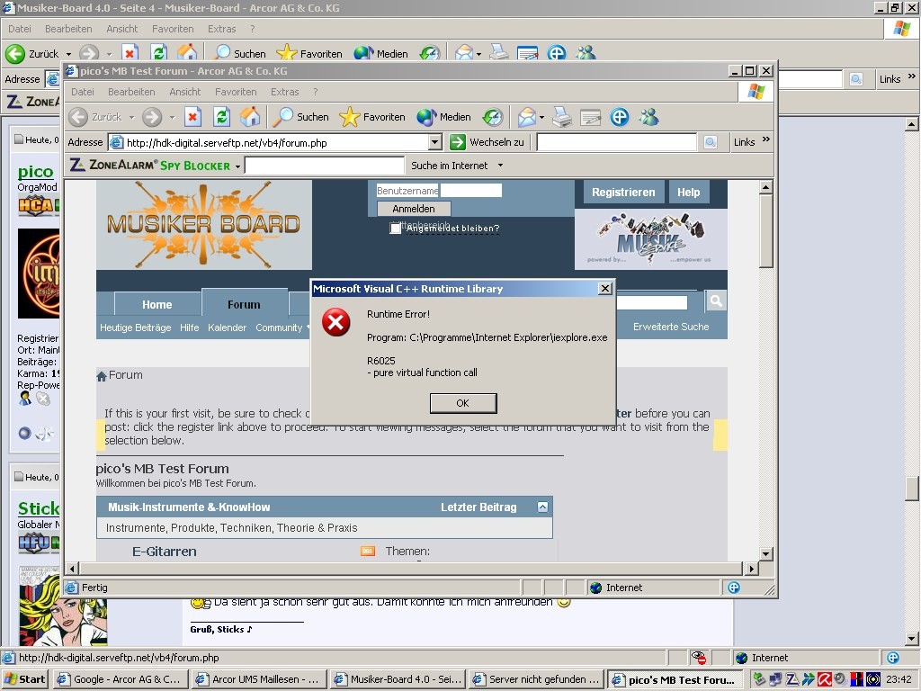Click the forum search magnifier icon

click(x=715, y=301)
